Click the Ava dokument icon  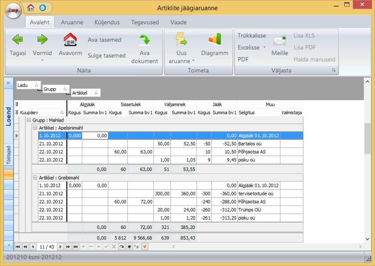tap(145, 40)
